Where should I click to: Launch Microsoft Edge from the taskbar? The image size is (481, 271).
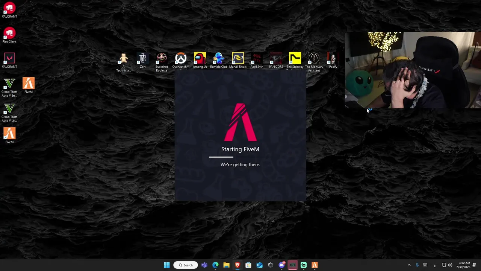(x=215, y=265)
